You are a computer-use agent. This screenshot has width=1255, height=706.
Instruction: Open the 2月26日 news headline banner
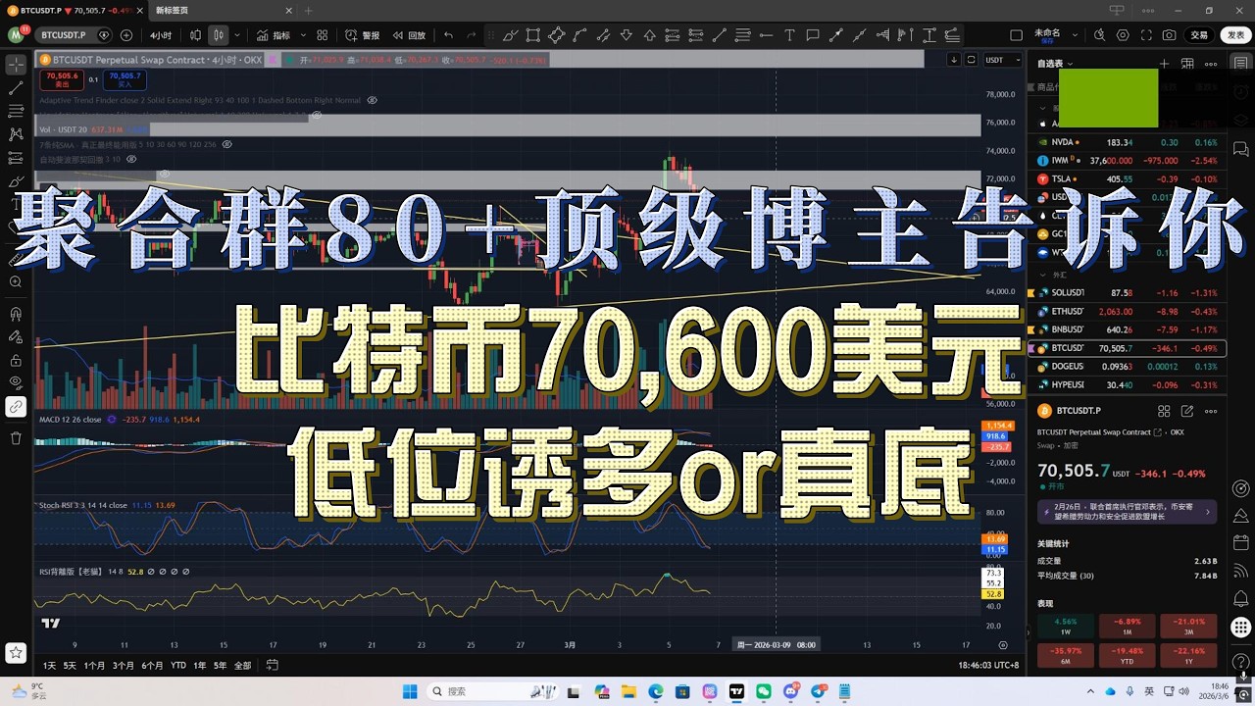point(1128,512)
